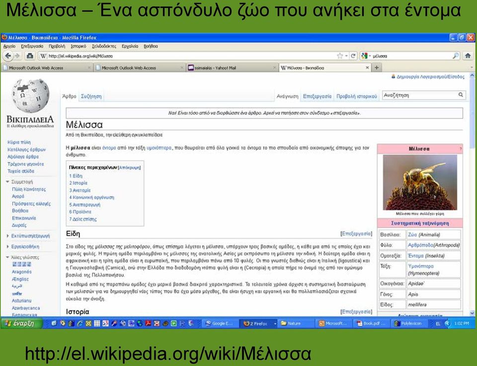Open the Firefox taskbar group dropdown arrow
This screenshot has width=477, height=366.
(x=275, y=324)
